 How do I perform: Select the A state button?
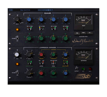48,10
